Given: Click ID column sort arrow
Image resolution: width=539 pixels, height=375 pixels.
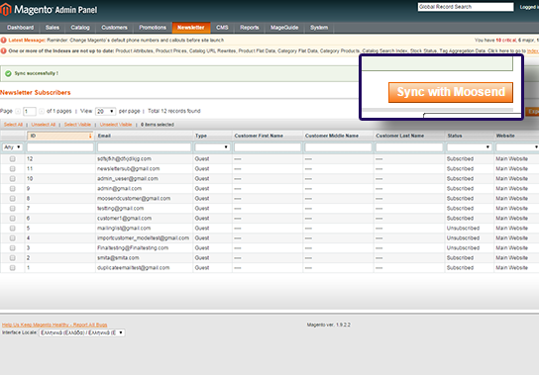Looking at the screenshot, I should click(90, 136).
